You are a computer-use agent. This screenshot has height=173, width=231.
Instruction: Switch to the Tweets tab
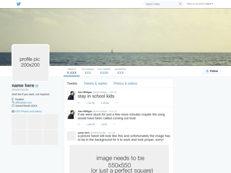[72, 83]
